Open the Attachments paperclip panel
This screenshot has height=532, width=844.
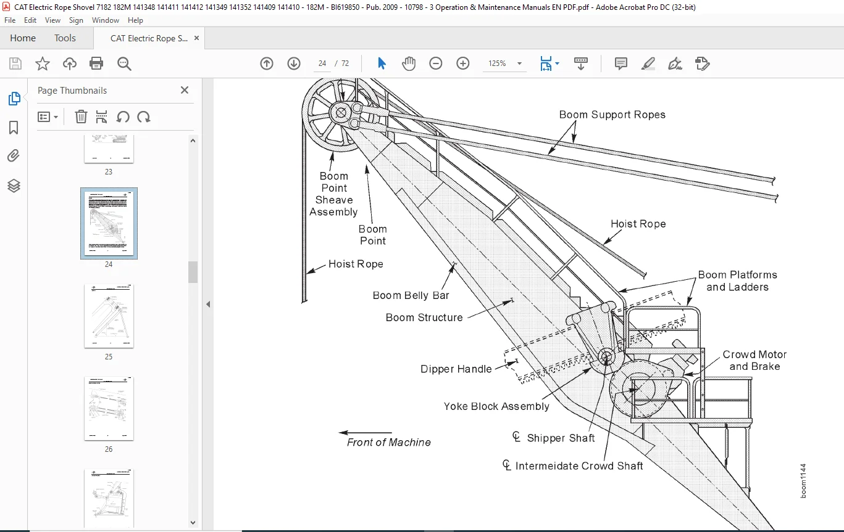point(14,156)
